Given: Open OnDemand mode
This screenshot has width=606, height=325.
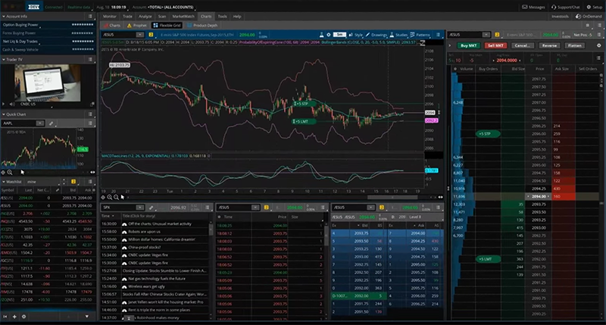Looking at the screenshot, I should coord(589,16).
